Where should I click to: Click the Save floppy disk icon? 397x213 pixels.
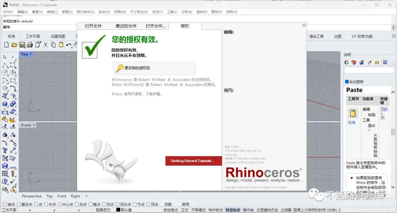pos(22,45)
